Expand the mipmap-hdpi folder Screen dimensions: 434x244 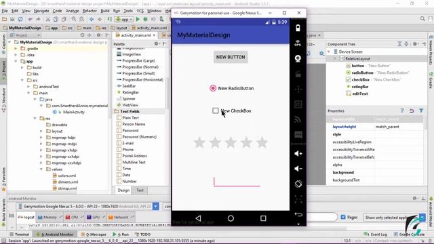(x=41, y=138)
